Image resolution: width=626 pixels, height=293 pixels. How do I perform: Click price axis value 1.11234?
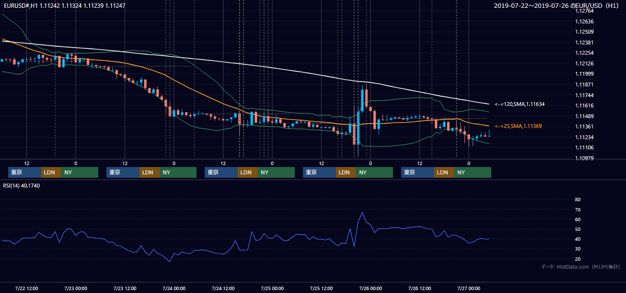click(x=584, y=137)
